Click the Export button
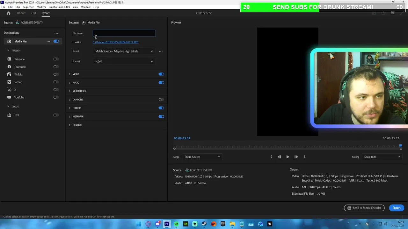Screen dimensions: 408x229 click(x=396, y=208)
